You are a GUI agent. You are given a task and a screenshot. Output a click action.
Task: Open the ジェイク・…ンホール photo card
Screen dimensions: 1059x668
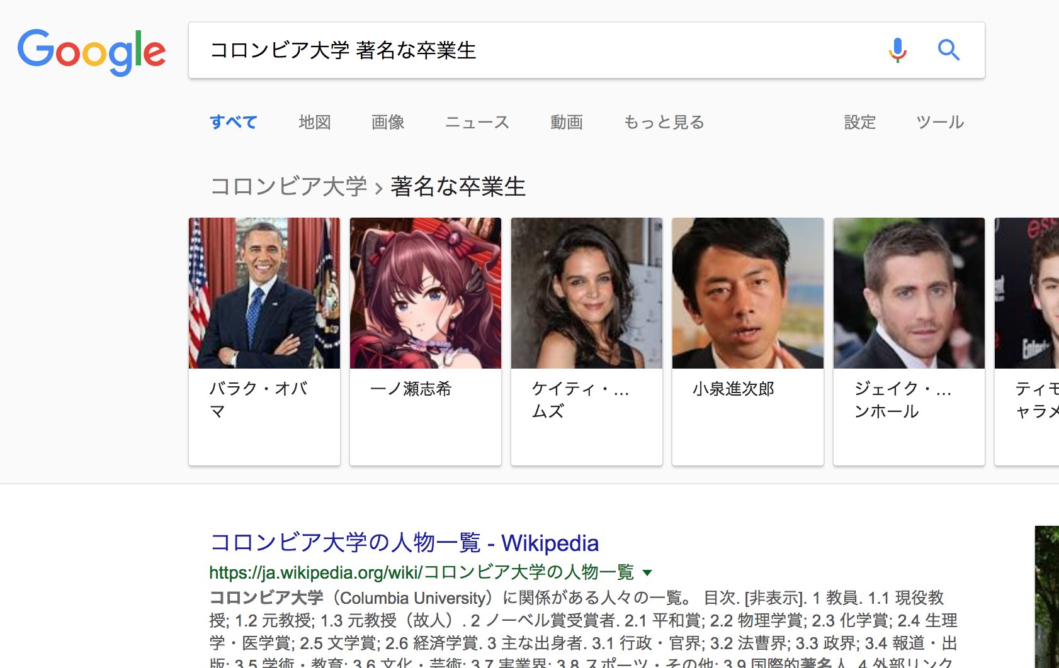click(909, 342)
